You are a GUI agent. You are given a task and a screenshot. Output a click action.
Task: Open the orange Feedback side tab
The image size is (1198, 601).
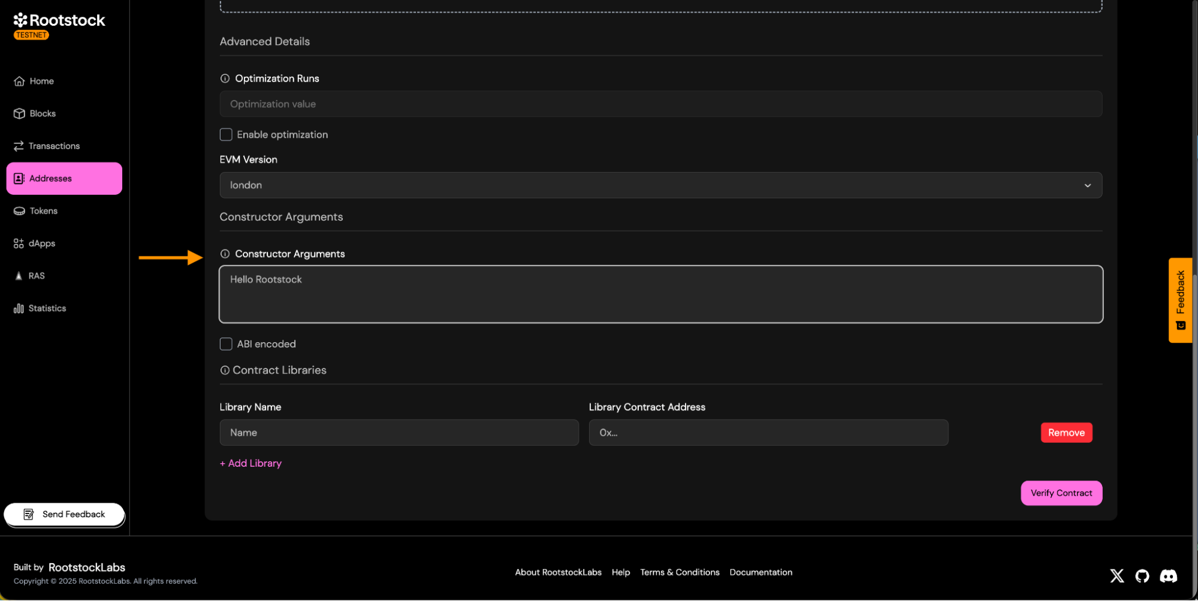(1180, 300)
